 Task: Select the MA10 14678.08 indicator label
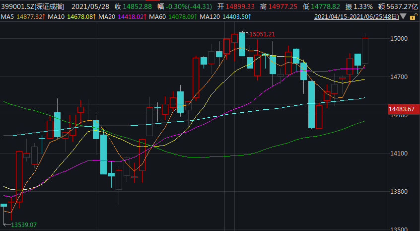[72, 17]
